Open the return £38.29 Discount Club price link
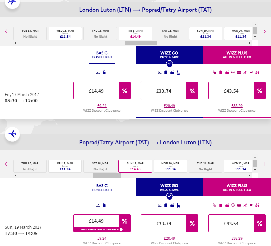 click(x=237, y=238)
